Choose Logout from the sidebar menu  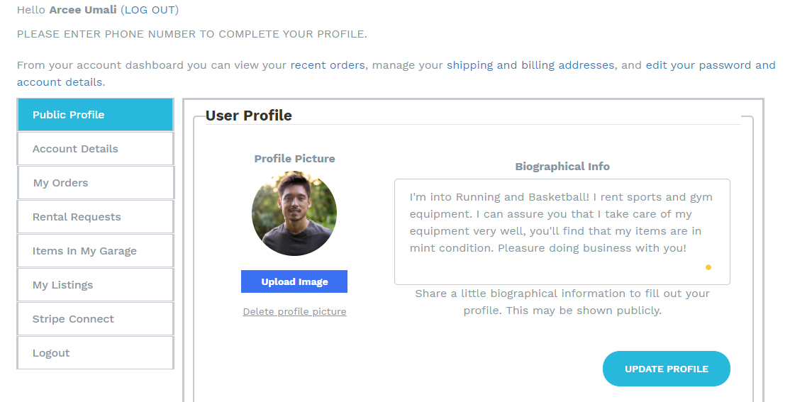point(95,353)
